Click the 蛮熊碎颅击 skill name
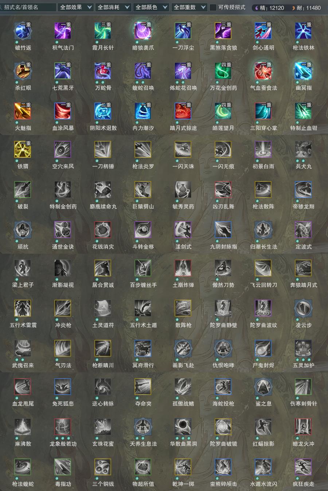This screenshot has width=328, height=491. pos(223,484)
